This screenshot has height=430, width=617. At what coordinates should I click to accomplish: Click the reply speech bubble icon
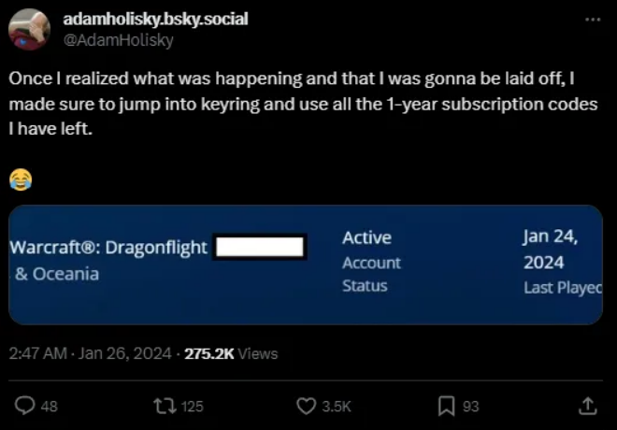point(25,406)
